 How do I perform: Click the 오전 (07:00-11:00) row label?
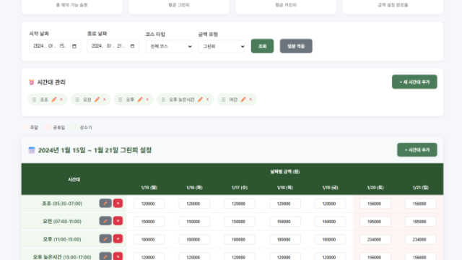62,221
